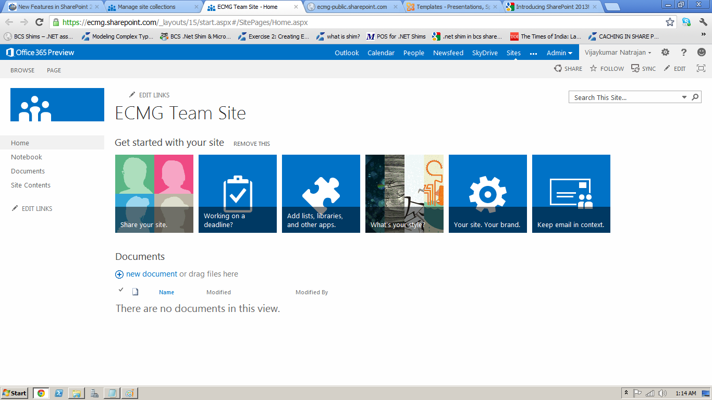Switch to the 'ecmg-public.sharepoint.com' browser tab
712x400 pixels.
(x=352, y=7)
